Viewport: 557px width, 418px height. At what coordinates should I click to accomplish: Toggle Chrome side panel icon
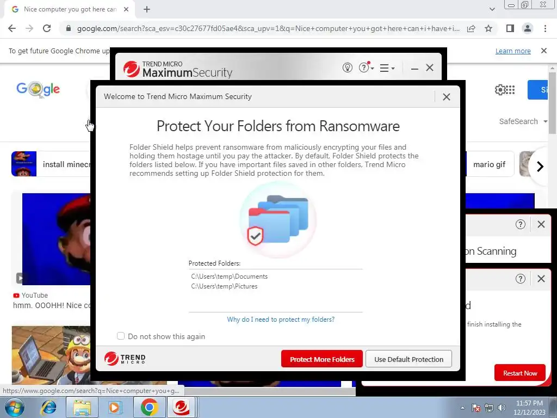point(510,28)
